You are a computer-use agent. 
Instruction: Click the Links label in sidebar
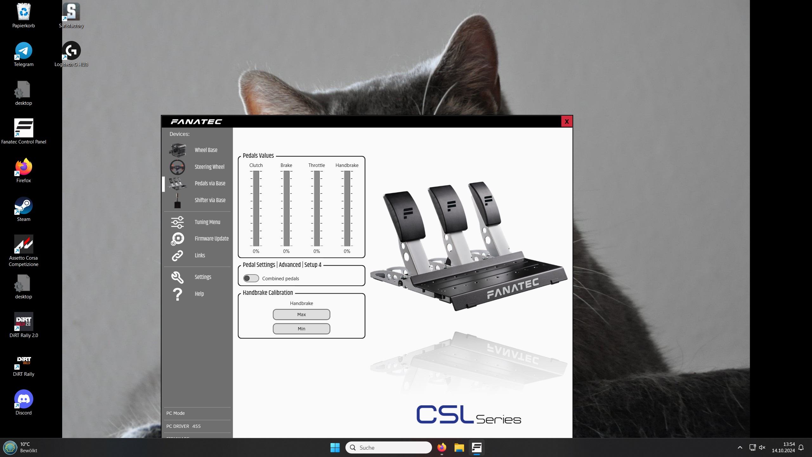[200, 255]
